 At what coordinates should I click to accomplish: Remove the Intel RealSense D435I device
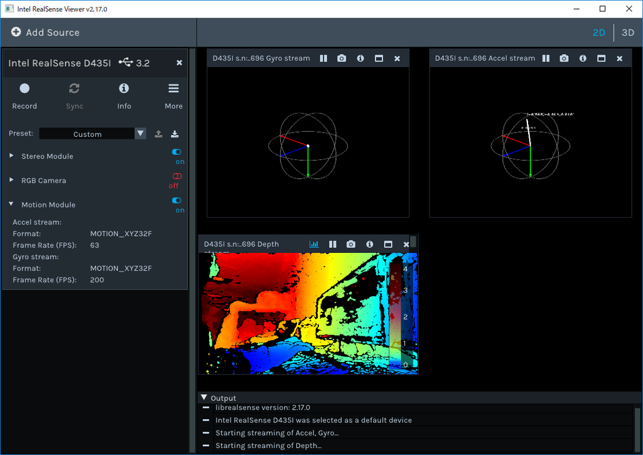tap(179, 63)
